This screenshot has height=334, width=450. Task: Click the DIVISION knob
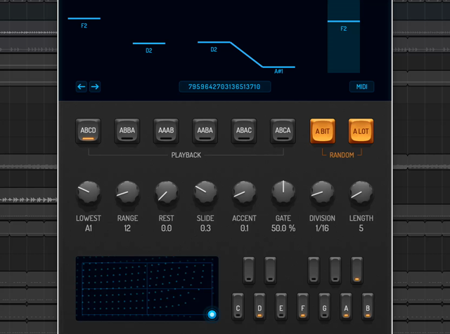[322, 193]
